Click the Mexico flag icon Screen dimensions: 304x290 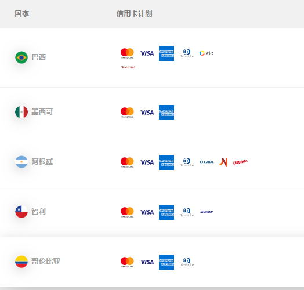[x=21, y=112]
